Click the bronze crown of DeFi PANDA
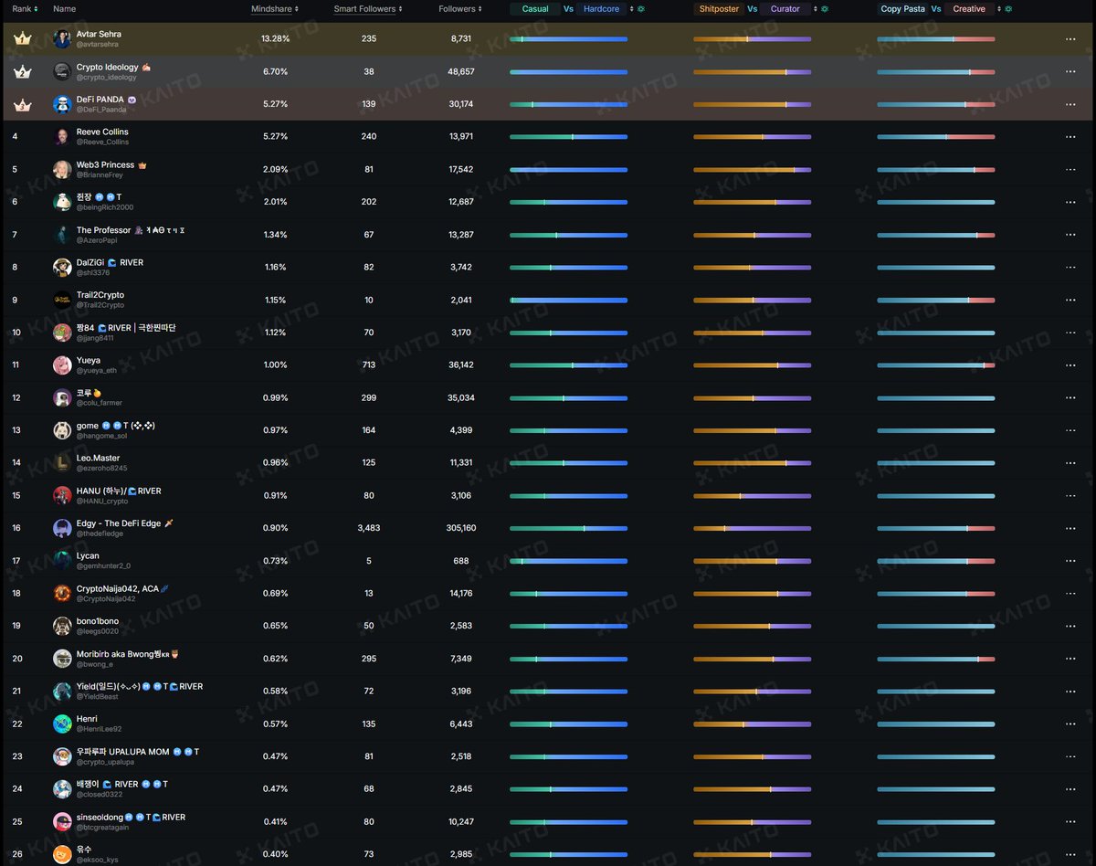 (23, 104)
